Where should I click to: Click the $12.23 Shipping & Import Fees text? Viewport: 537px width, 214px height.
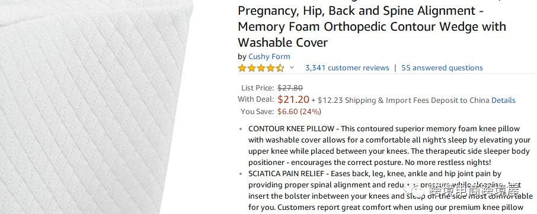click(404, 100)
